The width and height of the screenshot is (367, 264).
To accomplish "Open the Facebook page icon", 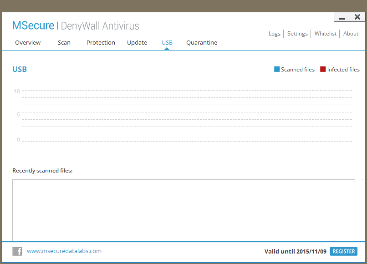I will click(x=17, y=251).
